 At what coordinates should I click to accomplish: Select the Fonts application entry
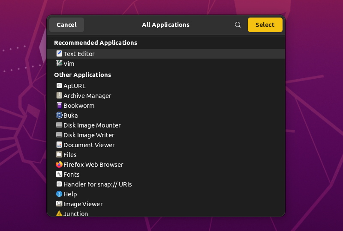coord(72,175)
